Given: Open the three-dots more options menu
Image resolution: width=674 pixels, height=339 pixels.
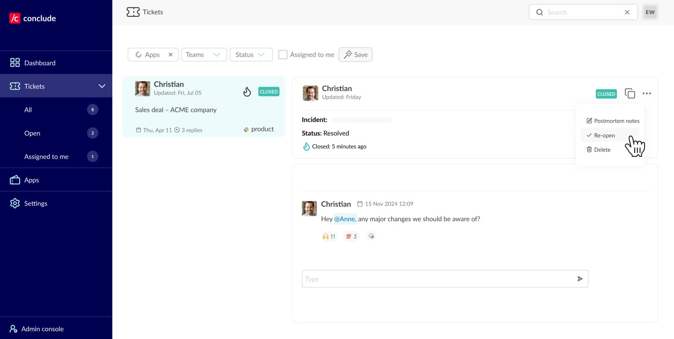Looking at the screenshot, I should (x=647, y=94).
